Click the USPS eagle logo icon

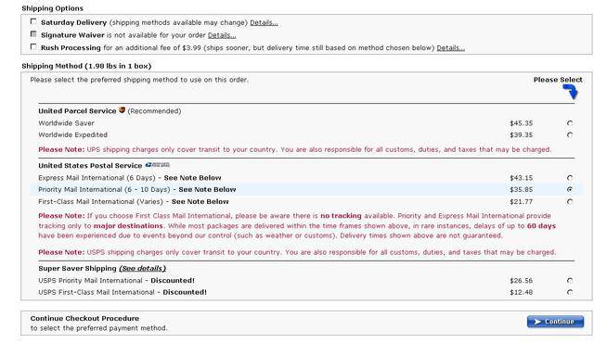158,165
